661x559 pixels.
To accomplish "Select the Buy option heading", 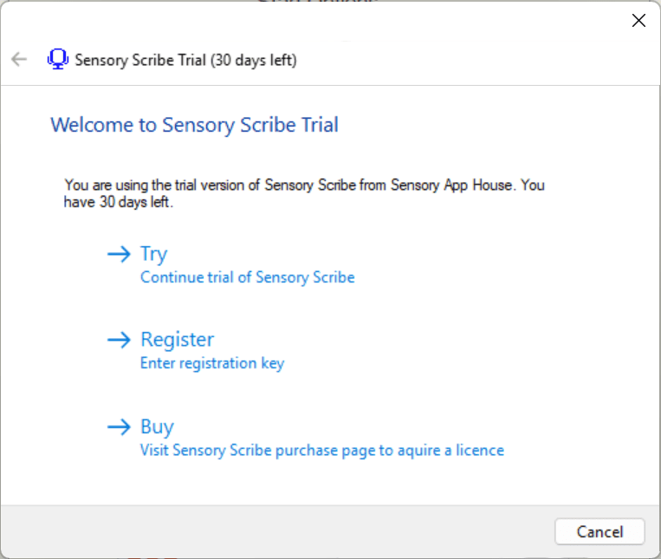I will [157, 426].
